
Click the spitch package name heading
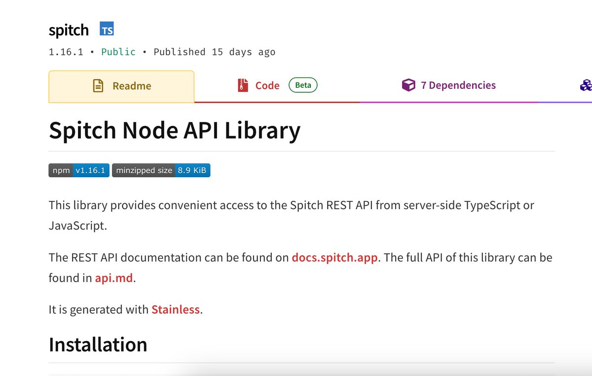pyautogui.click(x=69, y=30)
